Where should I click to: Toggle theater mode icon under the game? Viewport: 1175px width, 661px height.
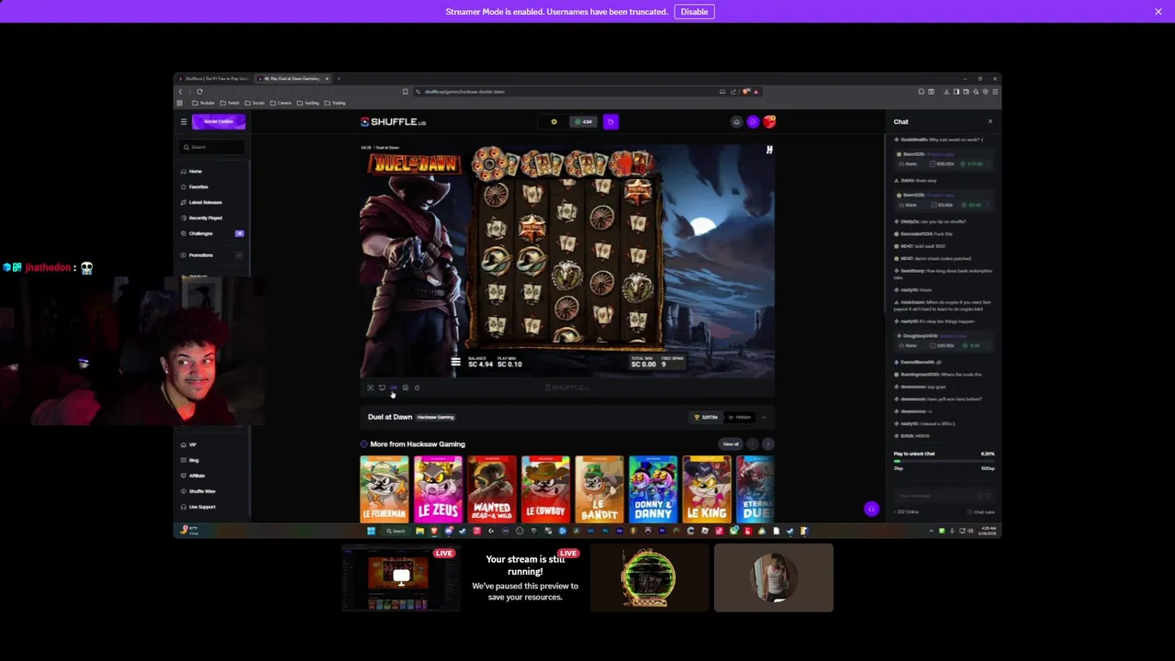click(394, 387)
